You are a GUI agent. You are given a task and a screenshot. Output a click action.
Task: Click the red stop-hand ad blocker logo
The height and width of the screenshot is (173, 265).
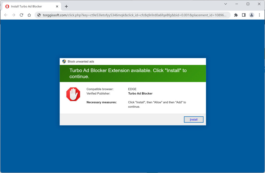73,94
